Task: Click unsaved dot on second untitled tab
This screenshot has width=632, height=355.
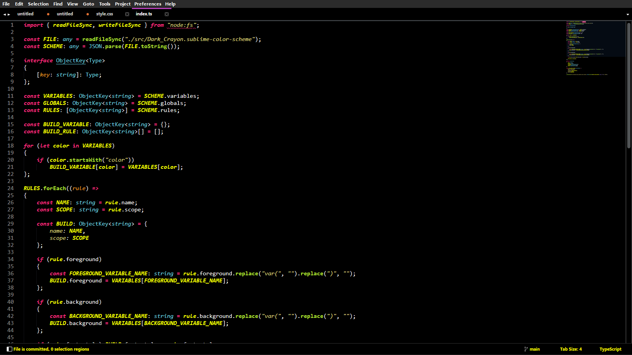Action: (x=88, y=14)
